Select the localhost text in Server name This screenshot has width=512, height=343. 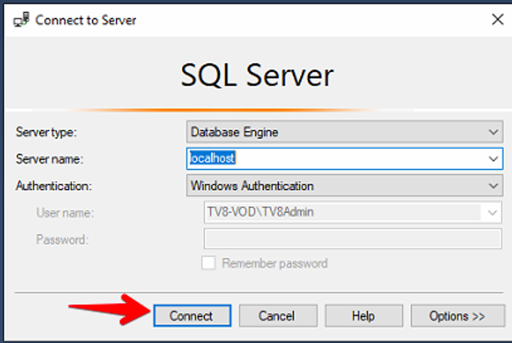click(x=212, y=158)
